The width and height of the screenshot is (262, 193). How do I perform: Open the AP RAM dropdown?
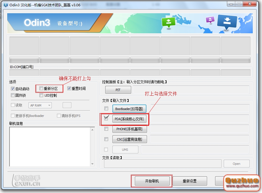[x=40, y=105]
